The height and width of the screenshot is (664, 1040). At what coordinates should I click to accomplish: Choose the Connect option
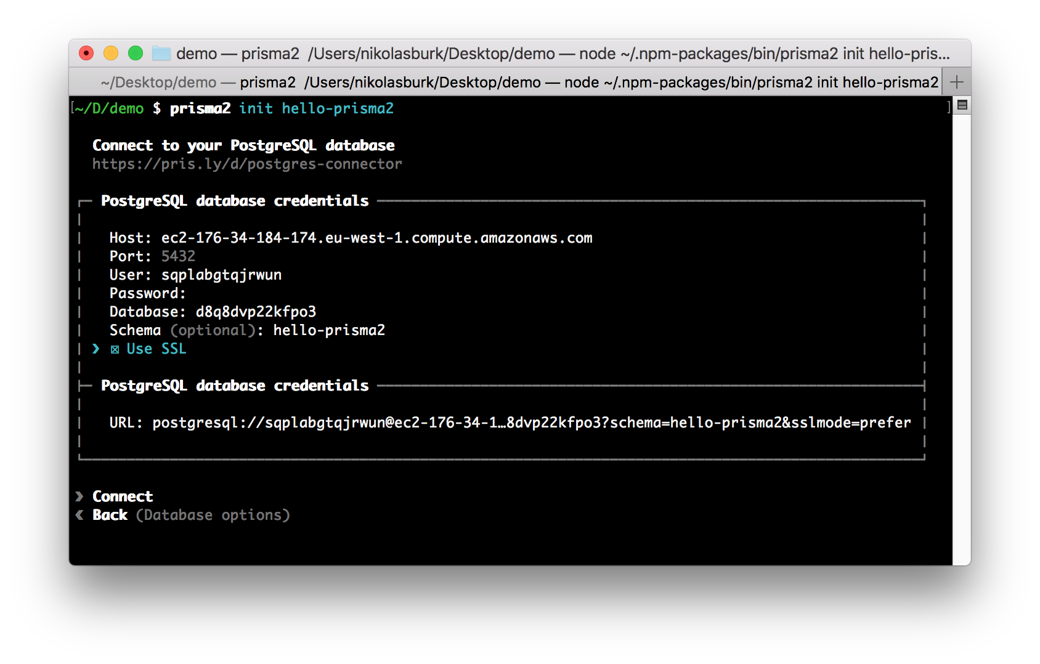pyautogui.click(x=122, y=496)
